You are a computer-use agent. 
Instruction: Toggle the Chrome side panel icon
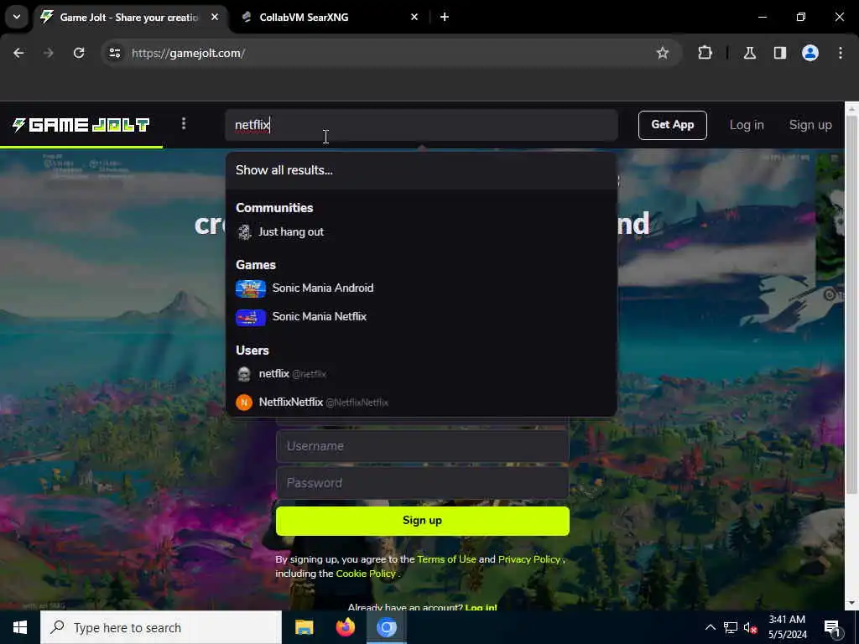point(779,53)
